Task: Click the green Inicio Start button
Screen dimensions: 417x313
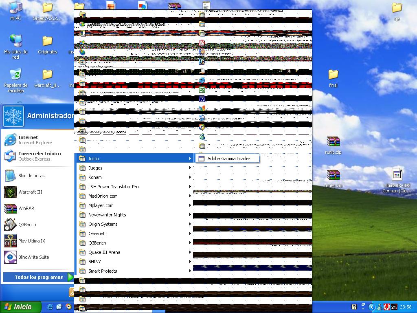Action: click(21, 307)
